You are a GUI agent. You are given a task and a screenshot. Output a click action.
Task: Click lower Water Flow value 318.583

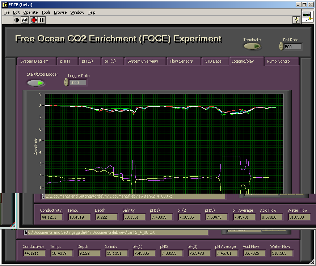pos(282,253)
